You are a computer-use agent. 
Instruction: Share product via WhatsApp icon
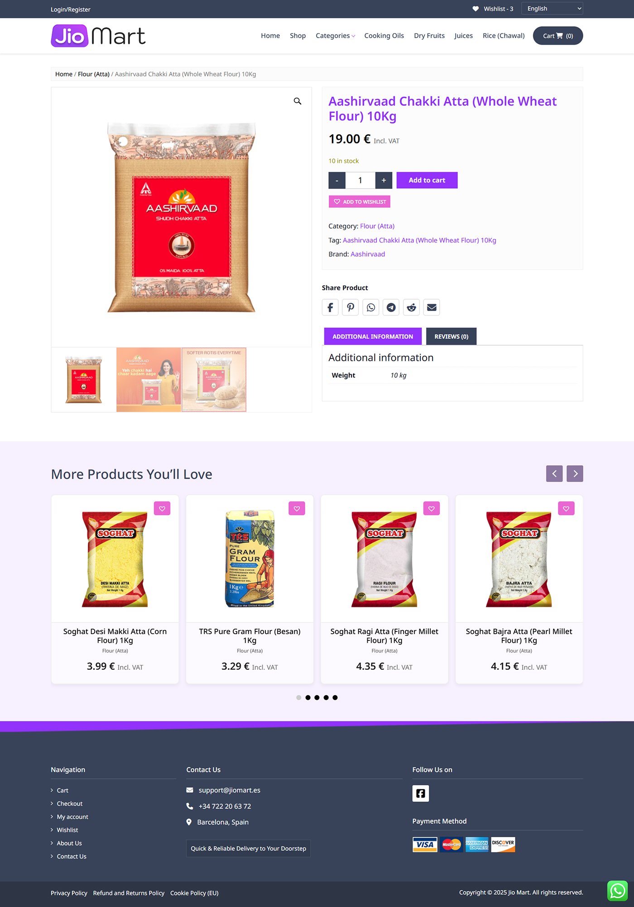[371, 307]
